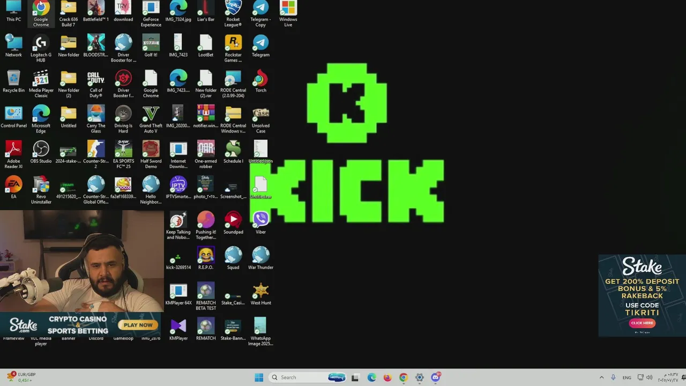Open RODE Central (2.0.99-204) icon
The height and width of the screenshot is (386, 686).
tap(233, 84)
